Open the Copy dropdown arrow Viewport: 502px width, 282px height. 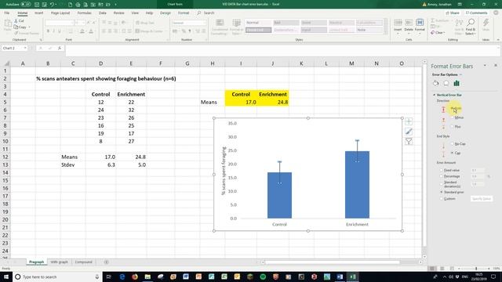[x=29, y=27]
